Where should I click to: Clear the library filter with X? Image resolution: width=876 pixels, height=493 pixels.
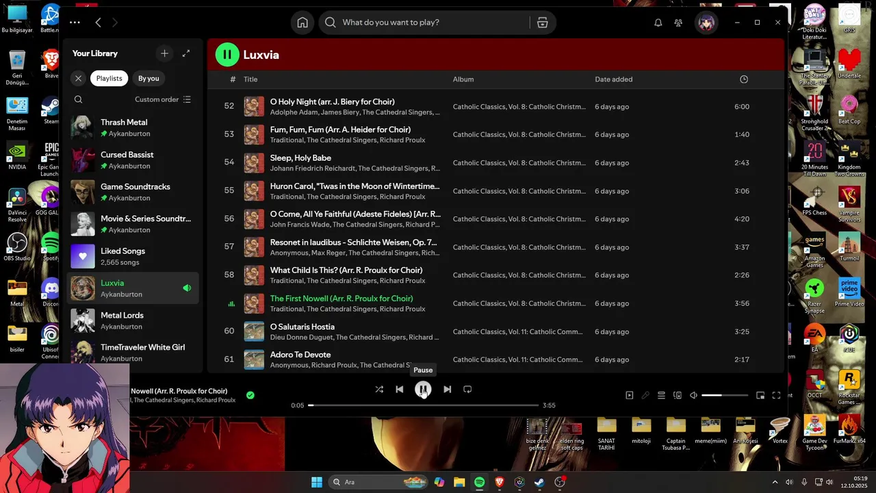click(78, 78)
